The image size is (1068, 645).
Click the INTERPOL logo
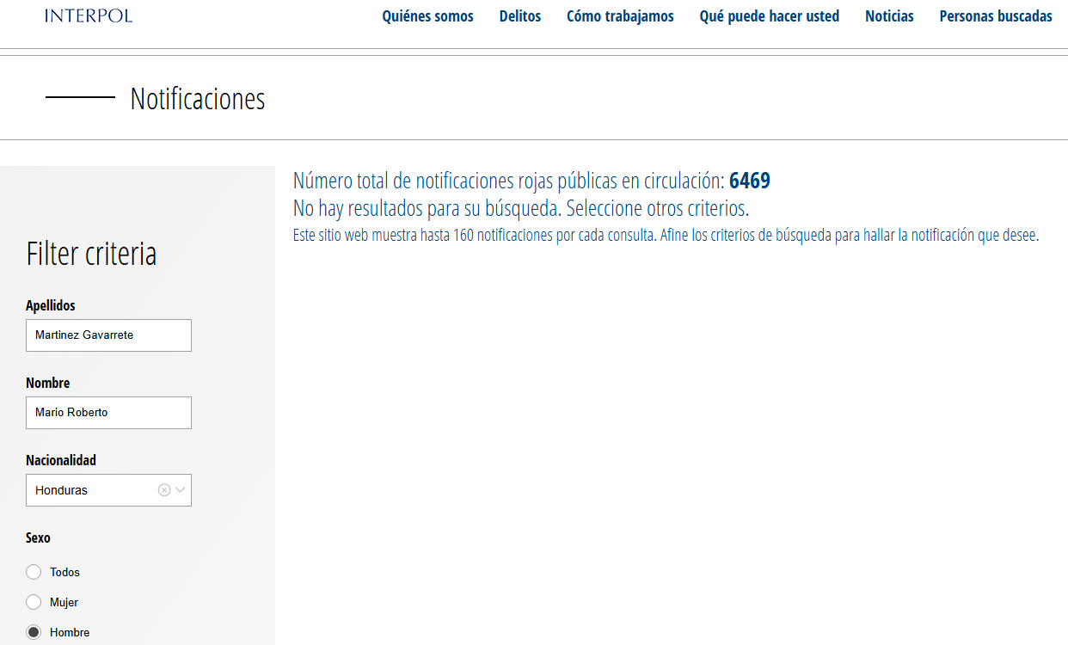[x=89, y=15]
